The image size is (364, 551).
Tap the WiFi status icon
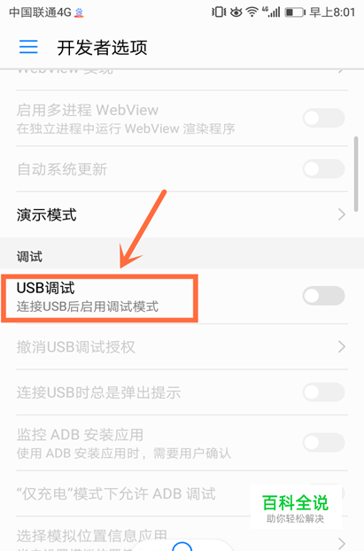(252, 12)
